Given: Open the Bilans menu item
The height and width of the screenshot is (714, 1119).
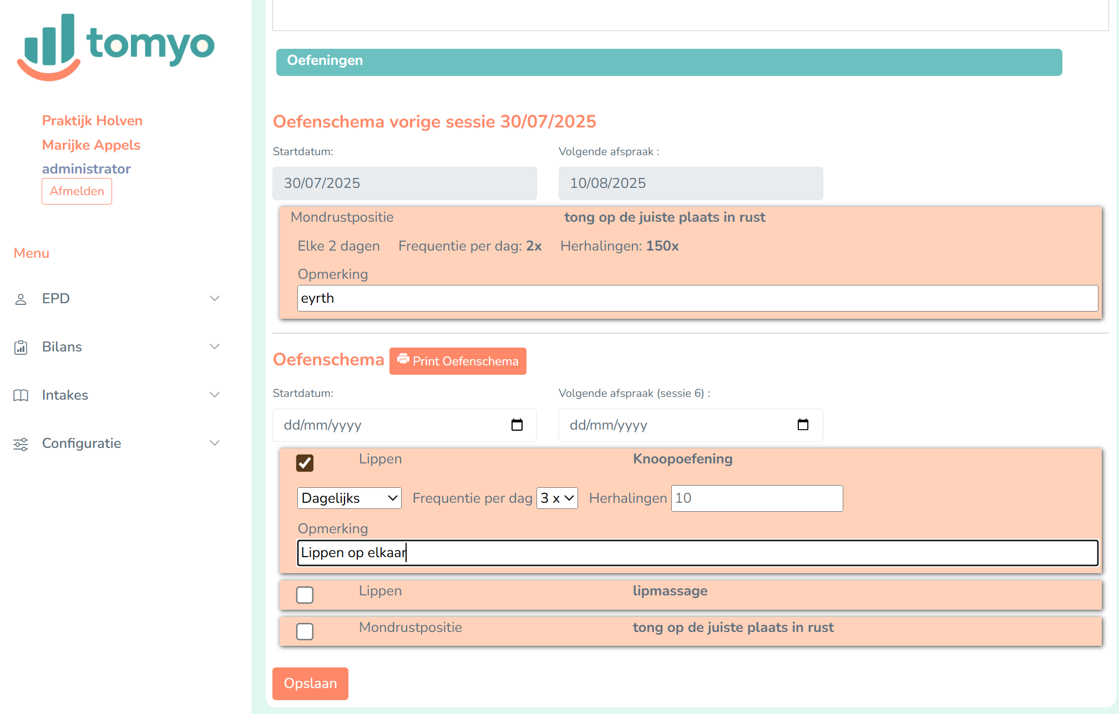Looking at the screenshot, I should coord(62,347).
